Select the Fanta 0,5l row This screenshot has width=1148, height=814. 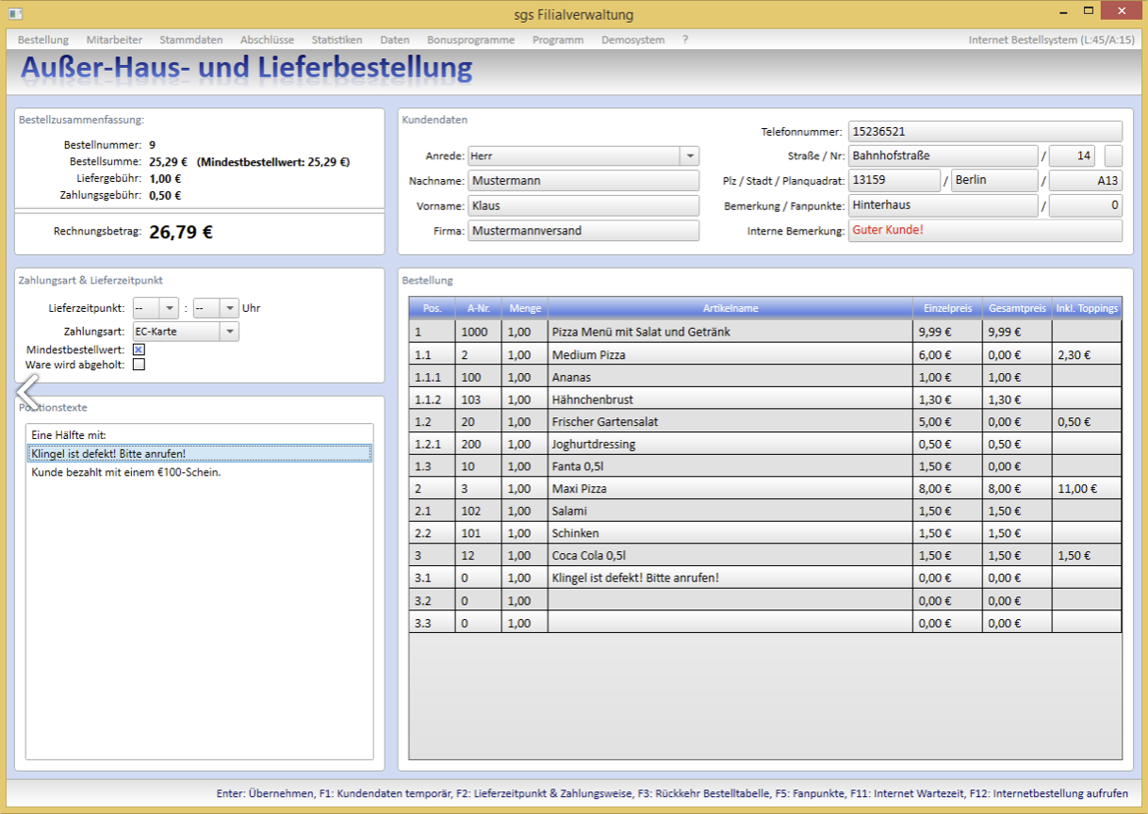(x=765, y=466)
